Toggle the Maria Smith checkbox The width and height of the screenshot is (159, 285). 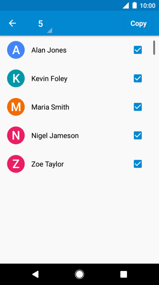138,107
